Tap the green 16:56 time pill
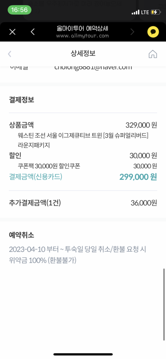This screenshot has width=166, height=359. (20, 10)
